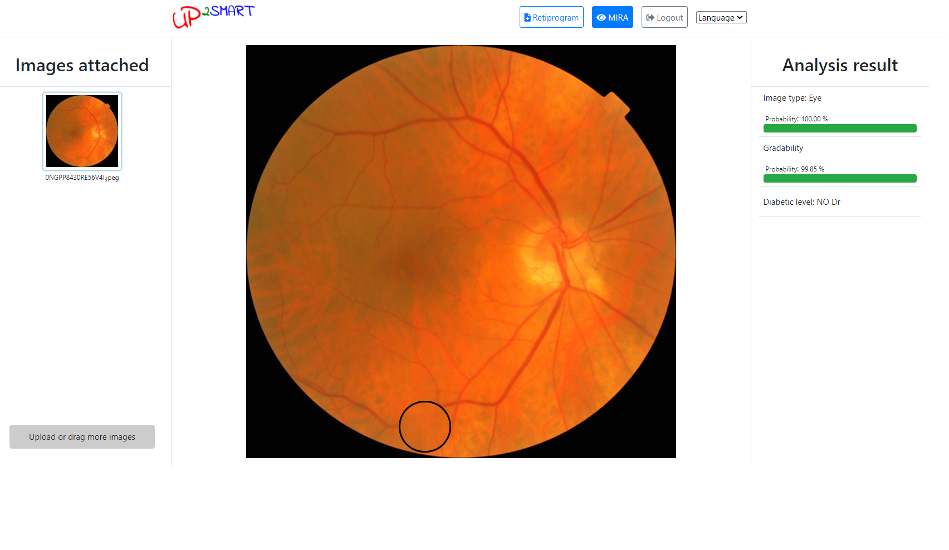Click the sign-out arrow icon beside Logout
The image size is (949, 550).
650,18
